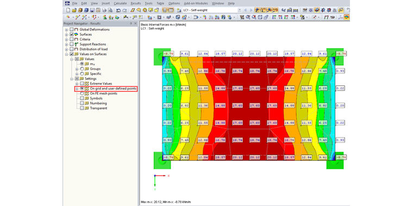Viewport: 413px width, 206px height.
Task: Open the Calculate menu
Action: pyautogui.click(x=120, y=3)
